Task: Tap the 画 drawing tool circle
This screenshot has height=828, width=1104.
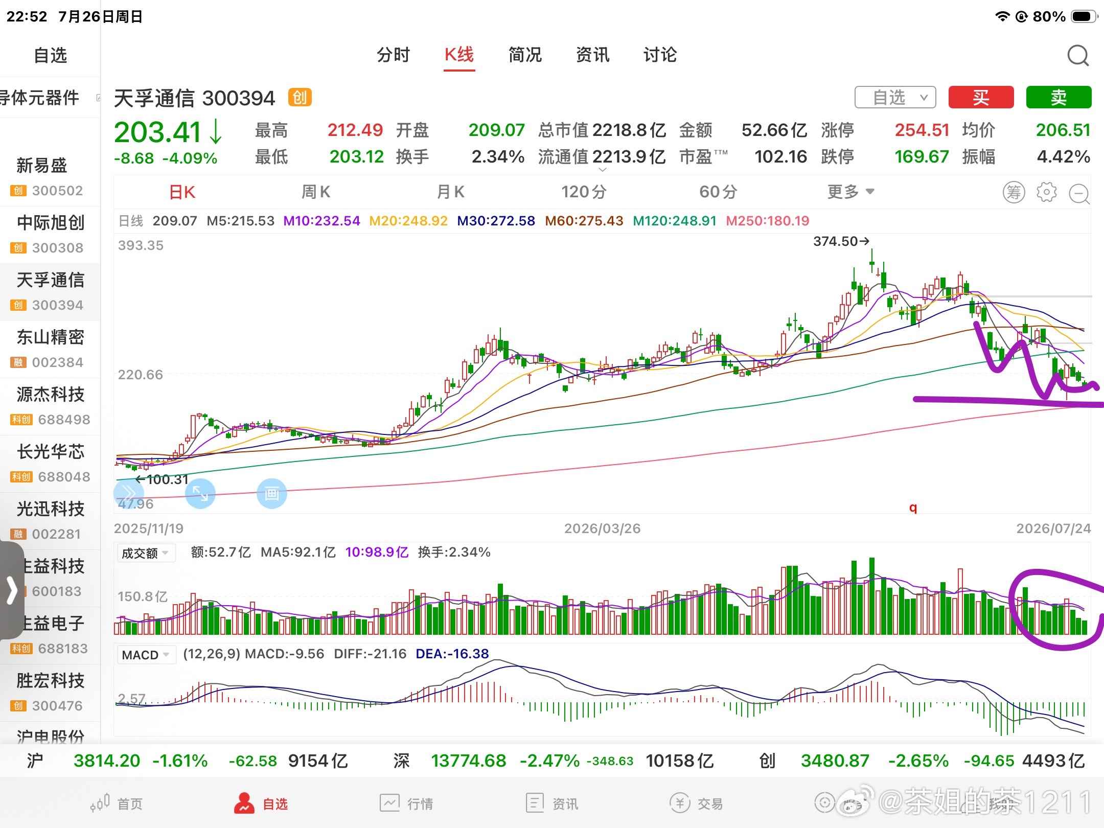Action: click(271, 493)
